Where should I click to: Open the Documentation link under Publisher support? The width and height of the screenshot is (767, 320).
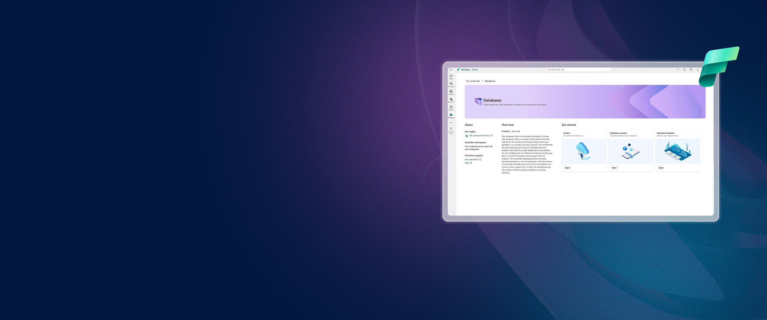472,160
